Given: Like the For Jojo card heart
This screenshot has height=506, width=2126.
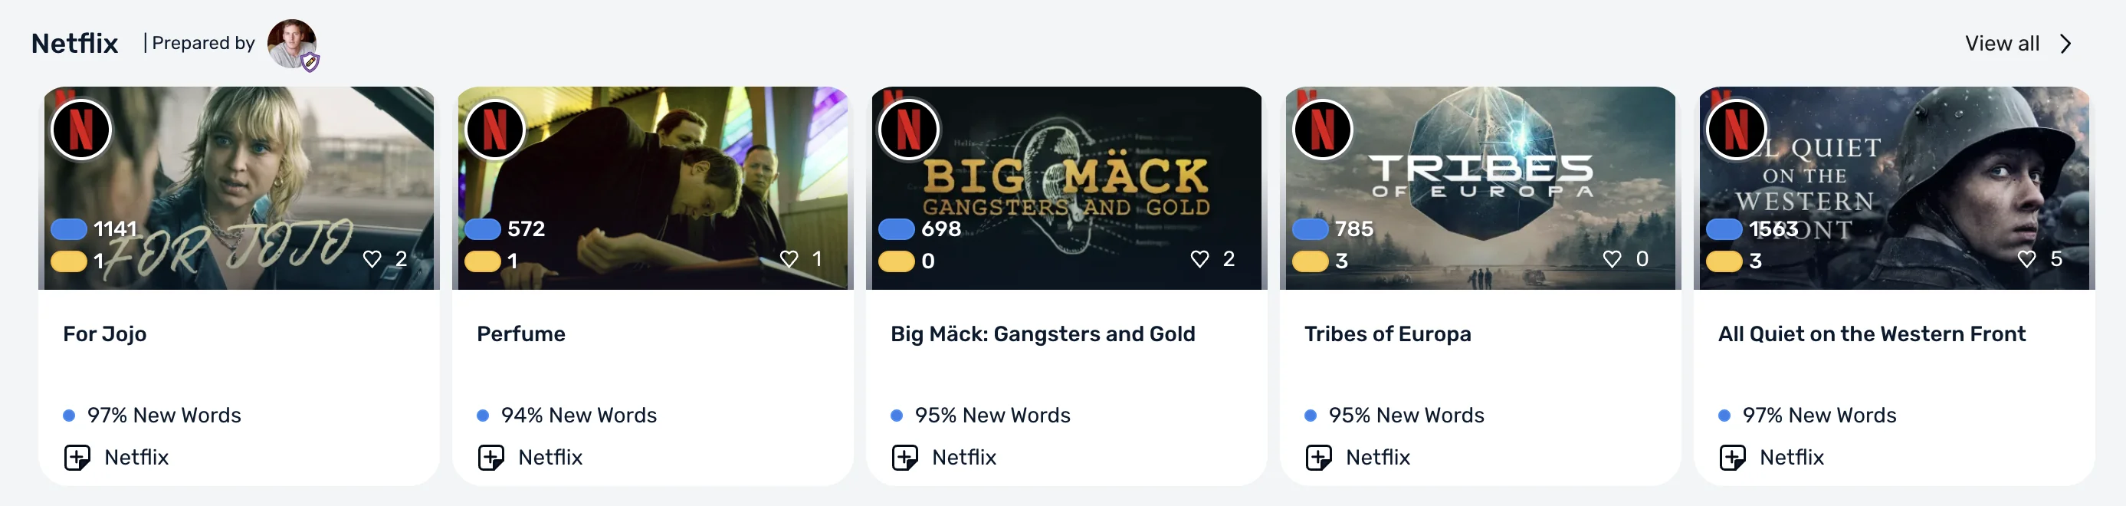Looking at the screenshot, I should tap(372, 259).
